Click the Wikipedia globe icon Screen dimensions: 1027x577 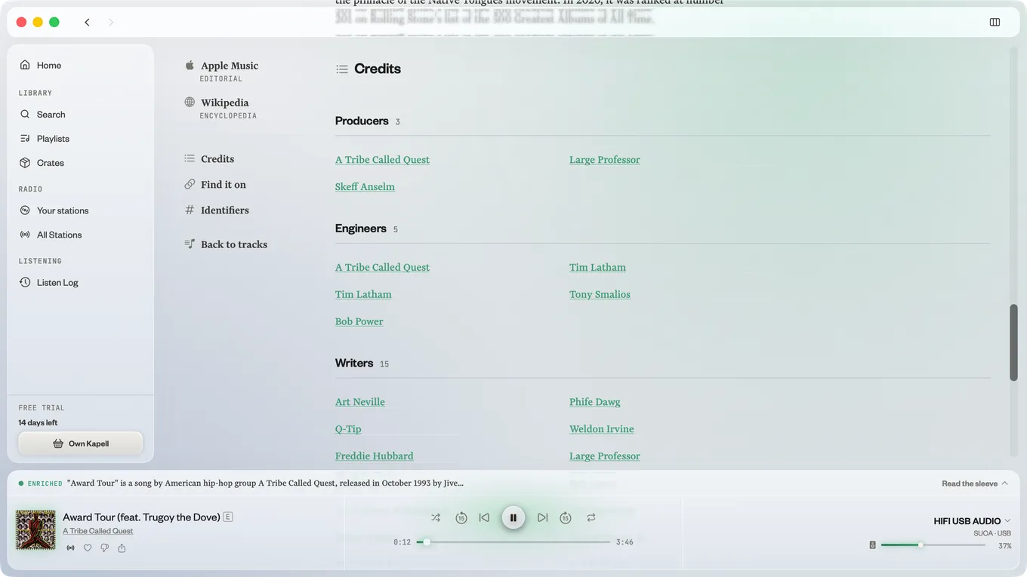click(190, 102)
